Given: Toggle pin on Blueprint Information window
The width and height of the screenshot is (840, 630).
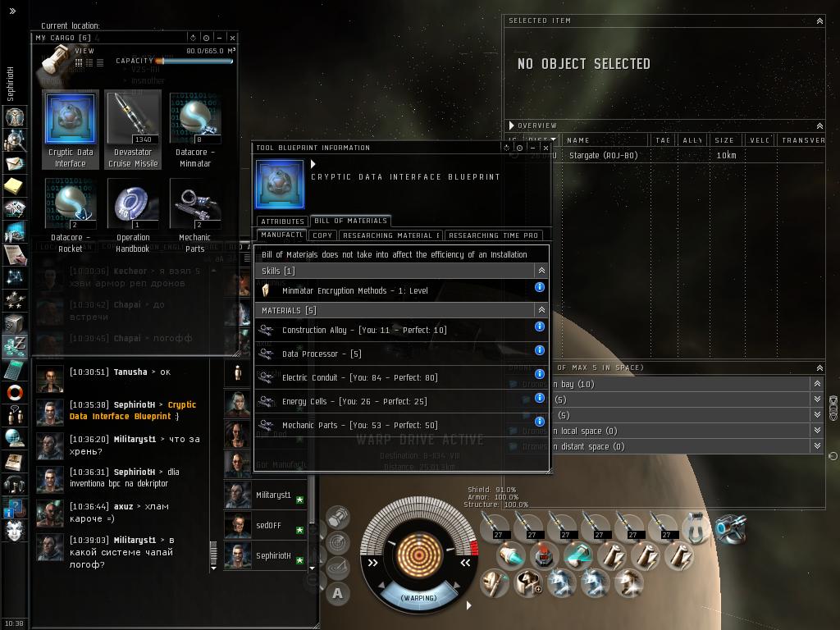Looking at the screenshot, I should [519, 148].
